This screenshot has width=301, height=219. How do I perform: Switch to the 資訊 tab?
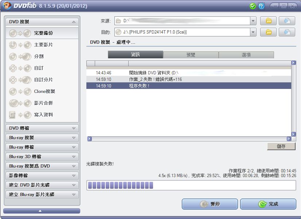pos(136,55)
